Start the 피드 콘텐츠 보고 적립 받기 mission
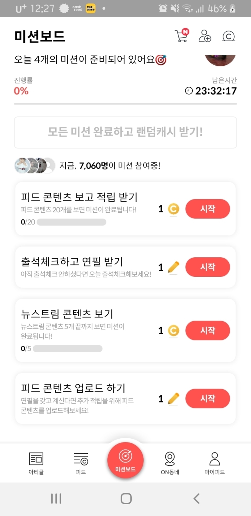 point(207,209)
